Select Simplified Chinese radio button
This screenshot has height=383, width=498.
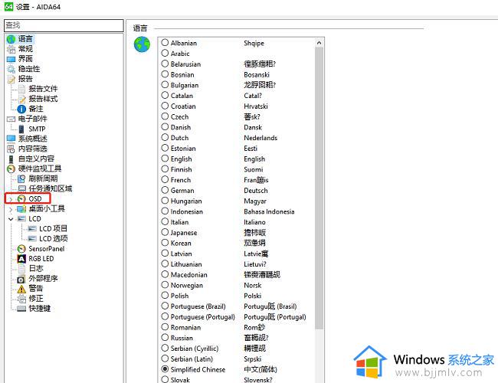click(165, 369)
